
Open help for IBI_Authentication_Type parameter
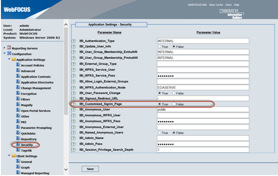pos(74,41)
